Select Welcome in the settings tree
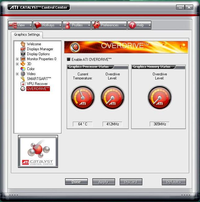Viewport: 200px width, 202px height. tap(34, 44)
